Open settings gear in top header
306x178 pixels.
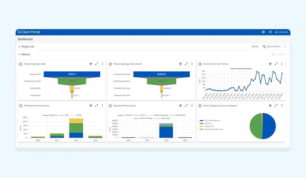[x=263, y=32]
